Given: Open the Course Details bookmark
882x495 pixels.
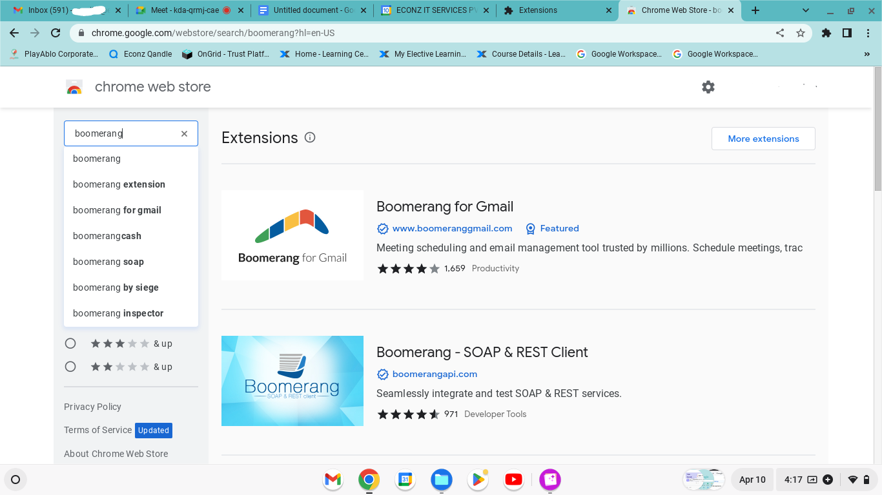Looking at the screenshot, I should pyautogui.click(x=521, y=54).
